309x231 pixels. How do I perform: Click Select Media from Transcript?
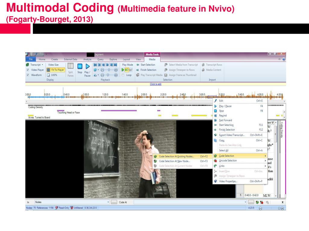tap(181, 65)
